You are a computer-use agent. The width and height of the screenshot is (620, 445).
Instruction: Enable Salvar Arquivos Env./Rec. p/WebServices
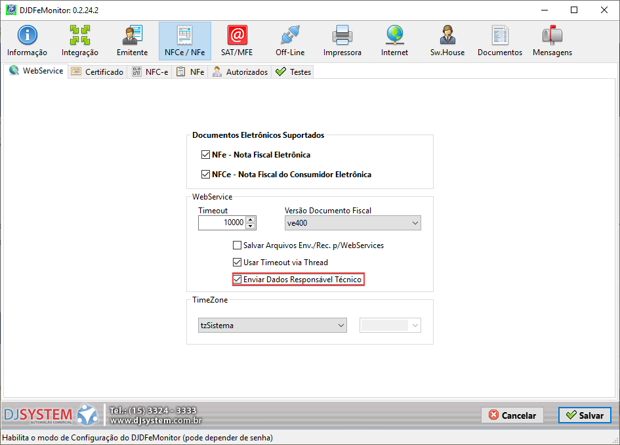coord(238,245)
